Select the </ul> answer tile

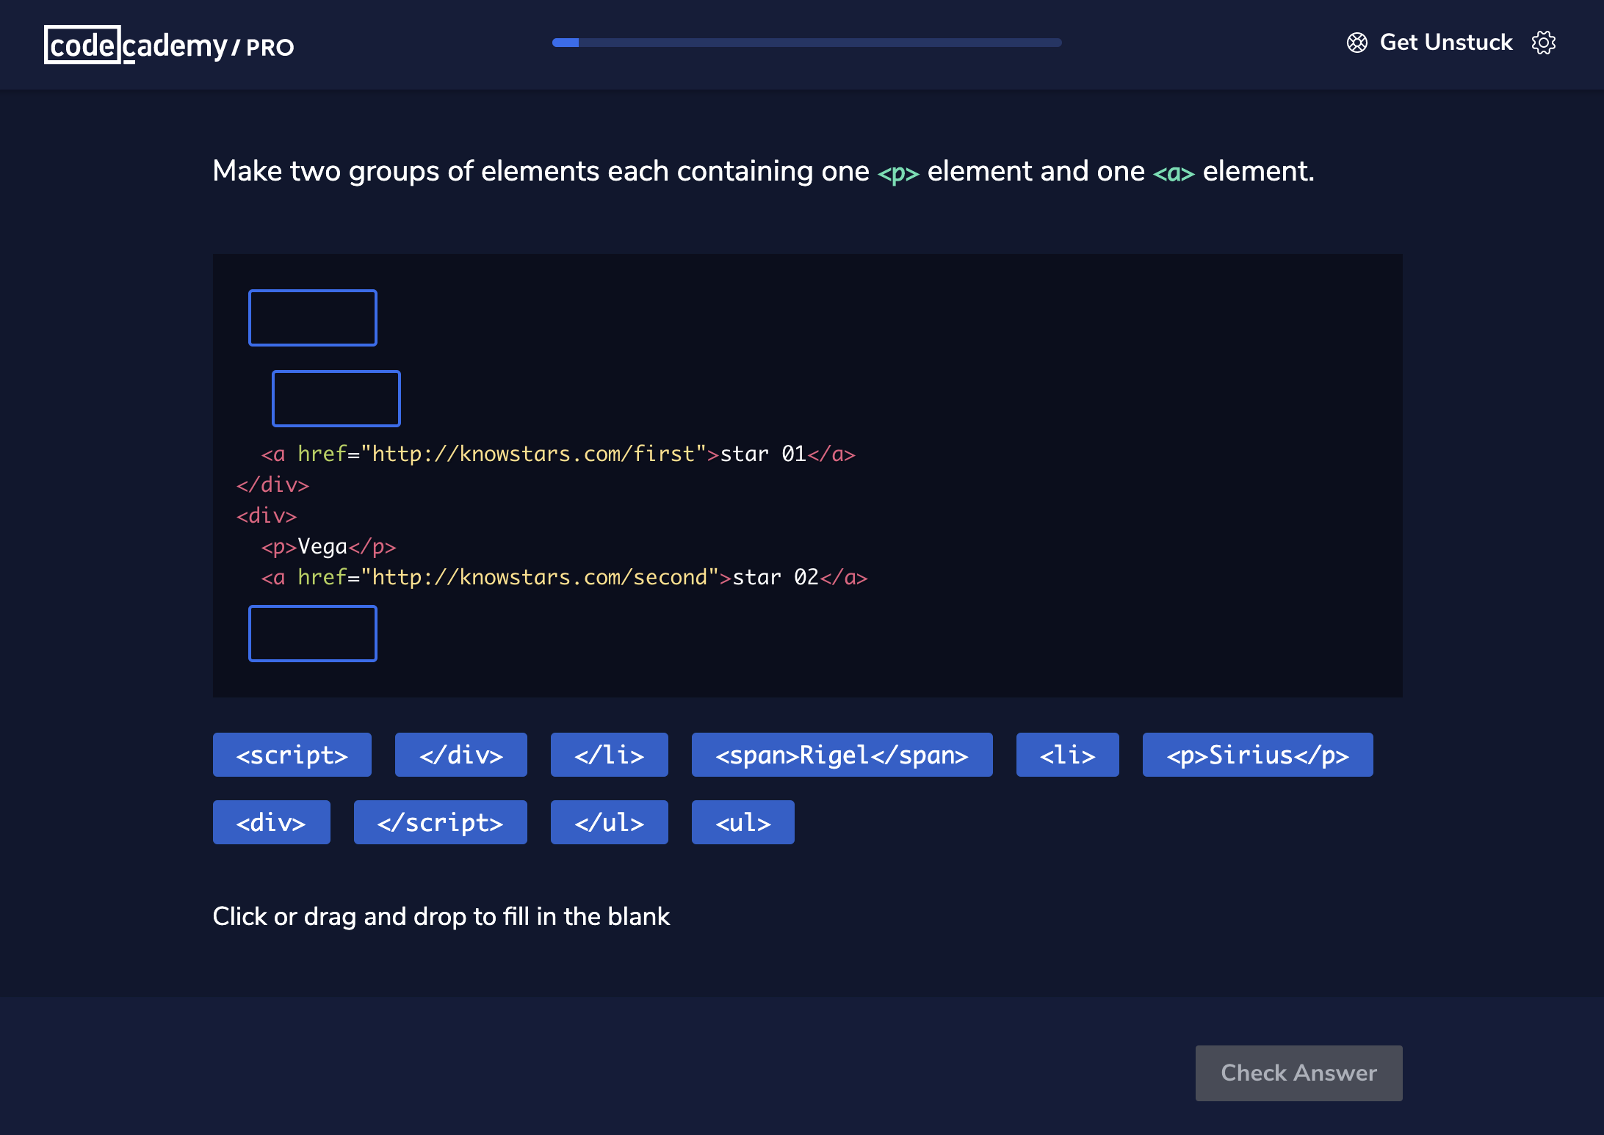pos(610,822)
